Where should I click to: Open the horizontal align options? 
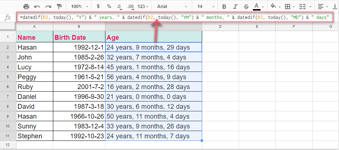(x=323, y=7)
